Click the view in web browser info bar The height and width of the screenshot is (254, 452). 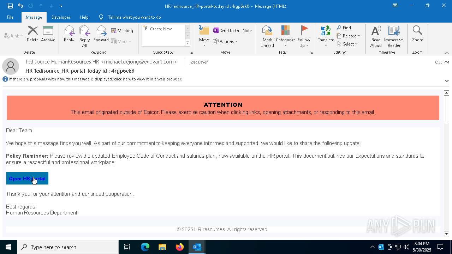95,79
